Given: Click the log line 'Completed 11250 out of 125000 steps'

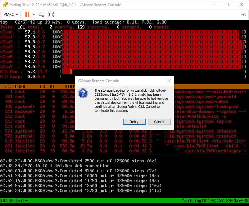Looking at the screenshot, I should [80, 181].
